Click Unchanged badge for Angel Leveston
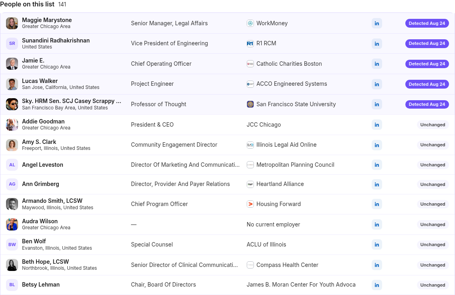 [x=433, y=165]
